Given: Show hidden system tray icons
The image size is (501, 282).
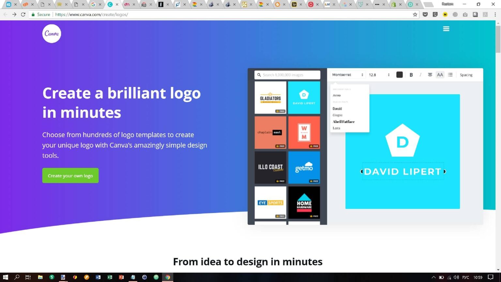Looking at the screenshot, I should click(x=433, y=277).
